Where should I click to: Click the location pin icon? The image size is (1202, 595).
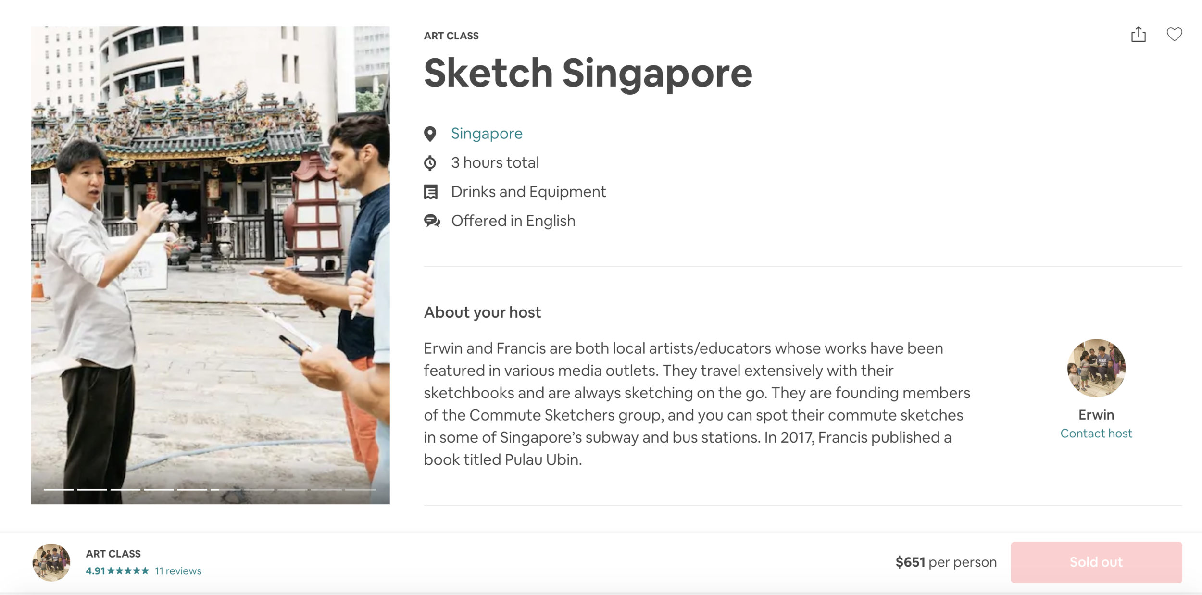pos(430,134)
